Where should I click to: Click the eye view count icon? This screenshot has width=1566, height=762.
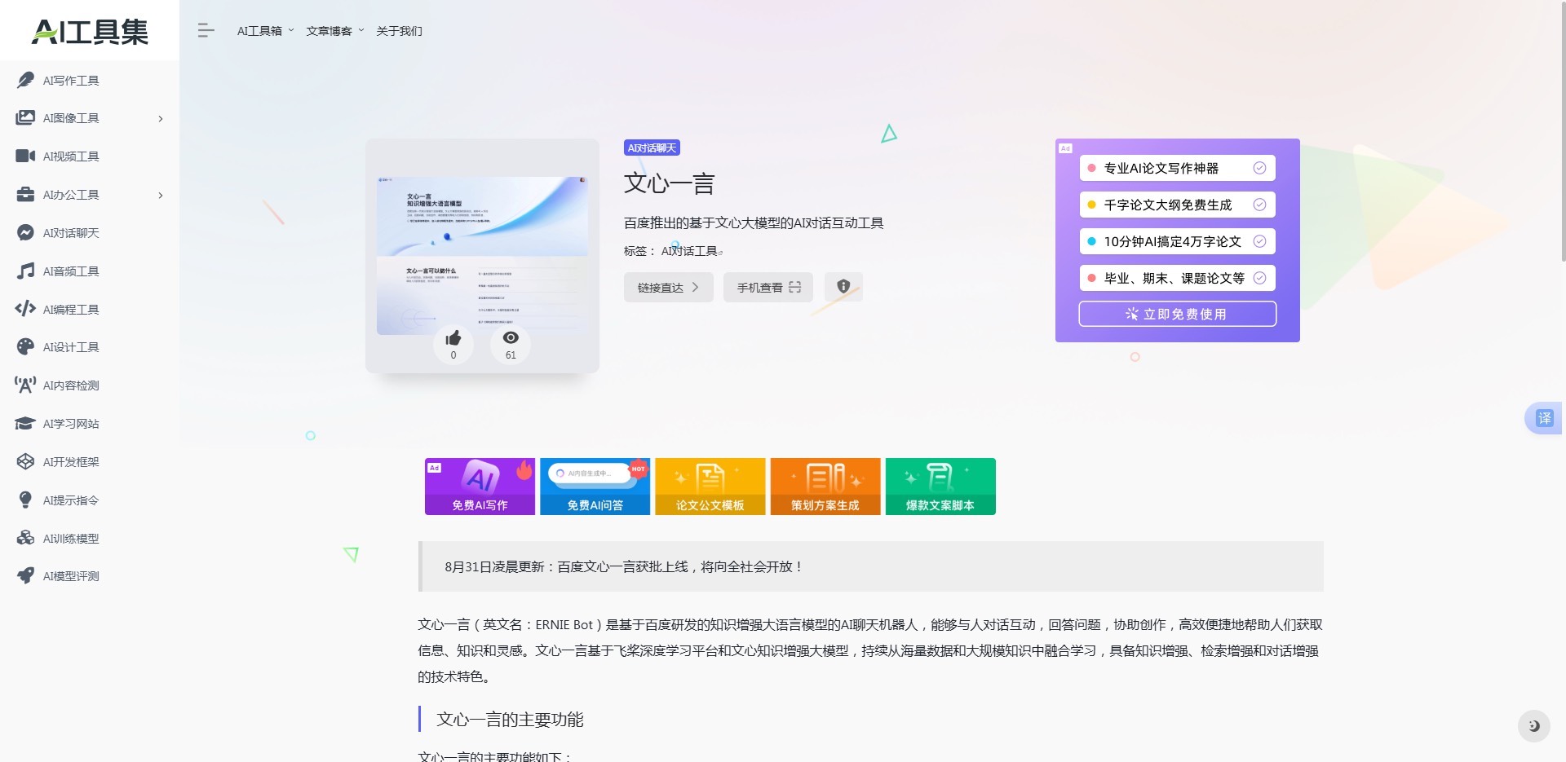[x=511, y=337]
